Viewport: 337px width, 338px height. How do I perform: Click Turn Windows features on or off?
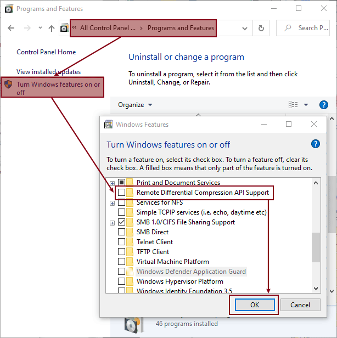(x=58, y=88)
